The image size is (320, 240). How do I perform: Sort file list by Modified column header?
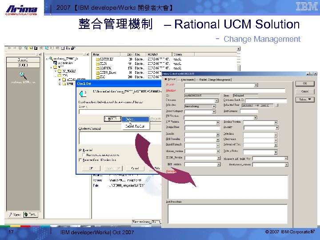(x=159, y=54)
